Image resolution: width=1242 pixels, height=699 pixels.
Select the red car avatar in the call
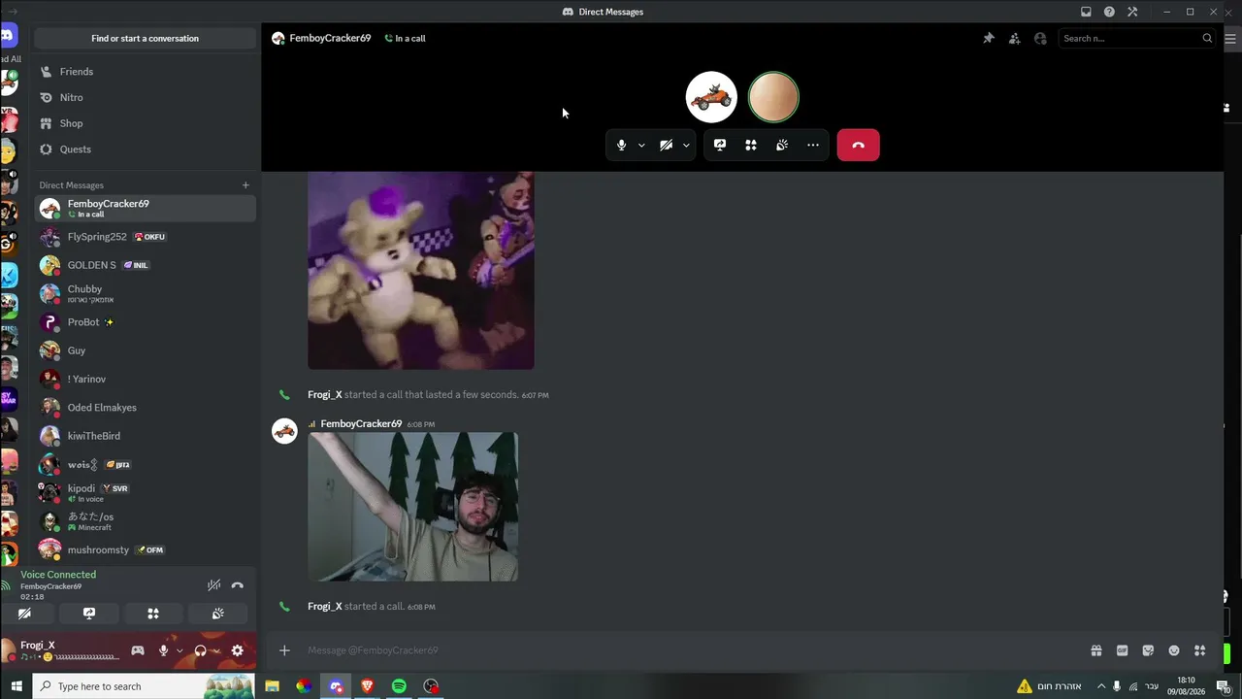pos(711,97)
